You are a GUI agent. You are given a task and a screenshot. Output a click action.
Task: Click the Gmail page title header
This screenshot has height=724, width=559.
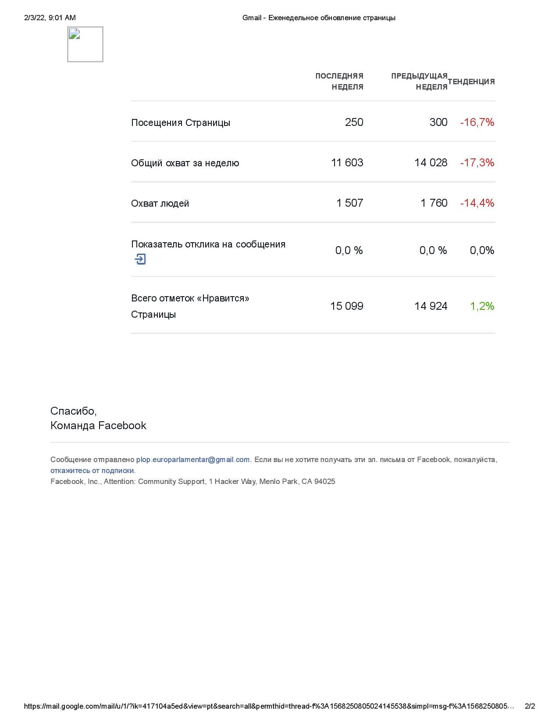click(x=319, y=18)
